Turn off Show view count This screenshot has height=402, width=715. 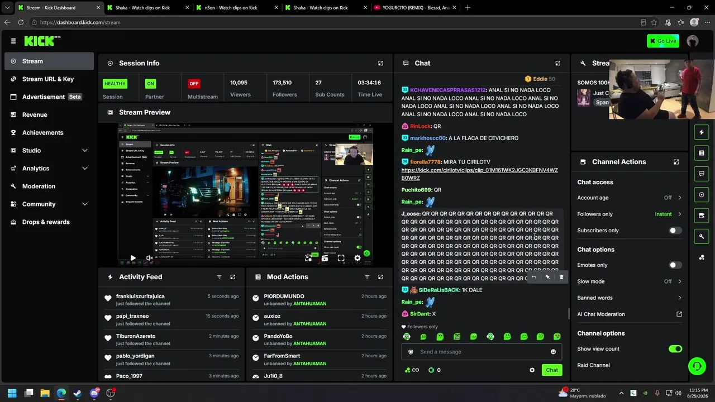pos(675,349)
